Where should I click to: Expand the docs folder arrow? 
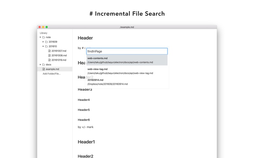coord(40,64)
